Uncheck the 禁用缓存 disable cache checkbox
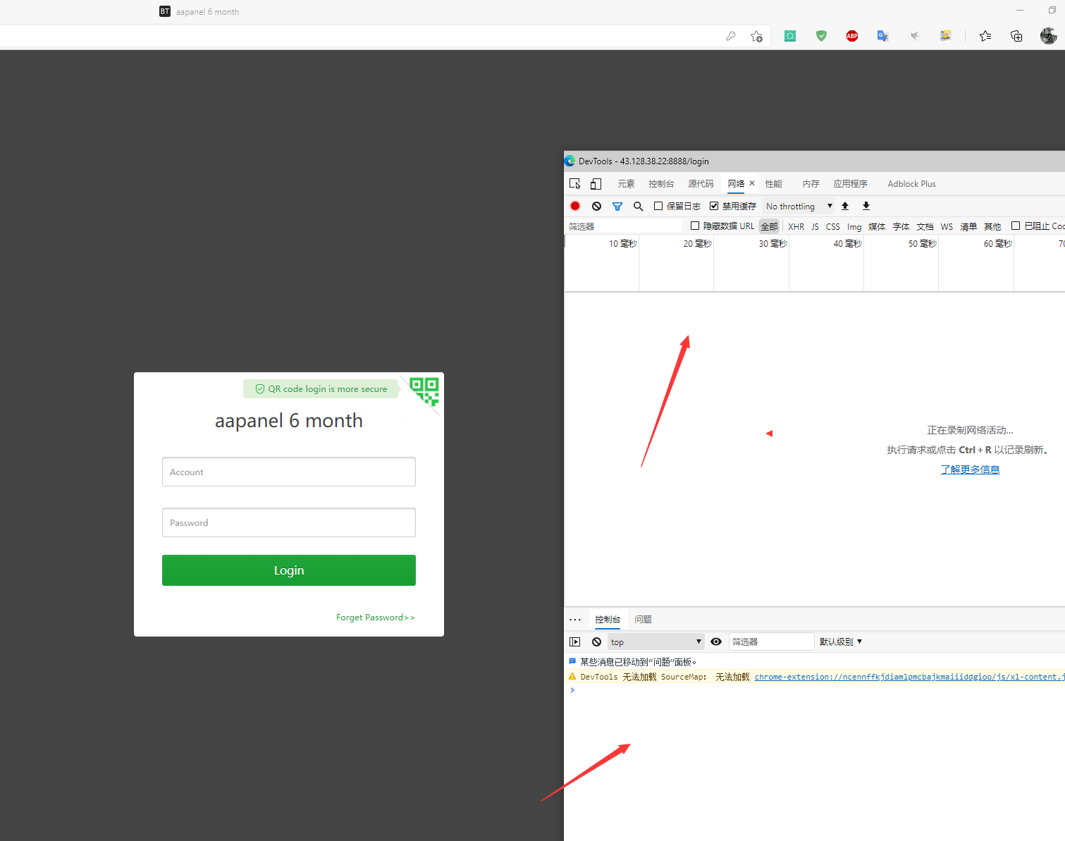Image resolution: width=1065 pixels, height=841 pixels. [714, 206]
